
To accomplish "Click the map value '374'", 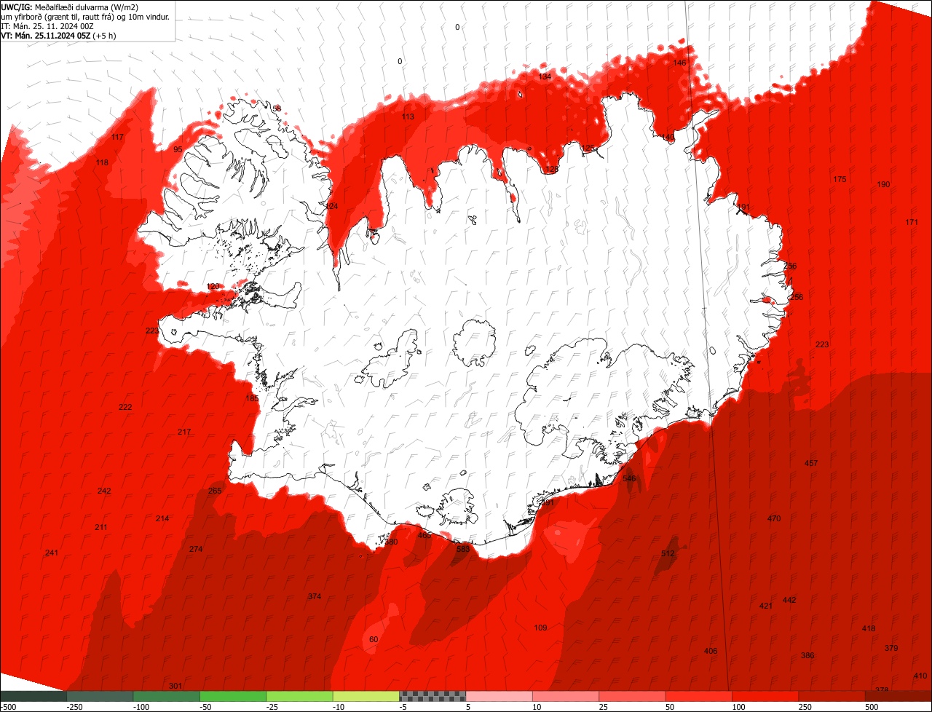I will click(x=315, y=596).
